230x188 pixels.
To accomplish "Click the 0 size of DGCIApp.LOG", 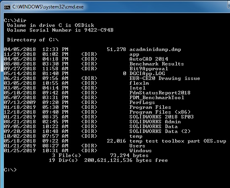I will (124, 74).
